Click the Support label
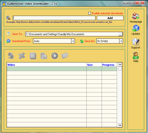This screenshot has width=148, height=133. pos(136,47)
